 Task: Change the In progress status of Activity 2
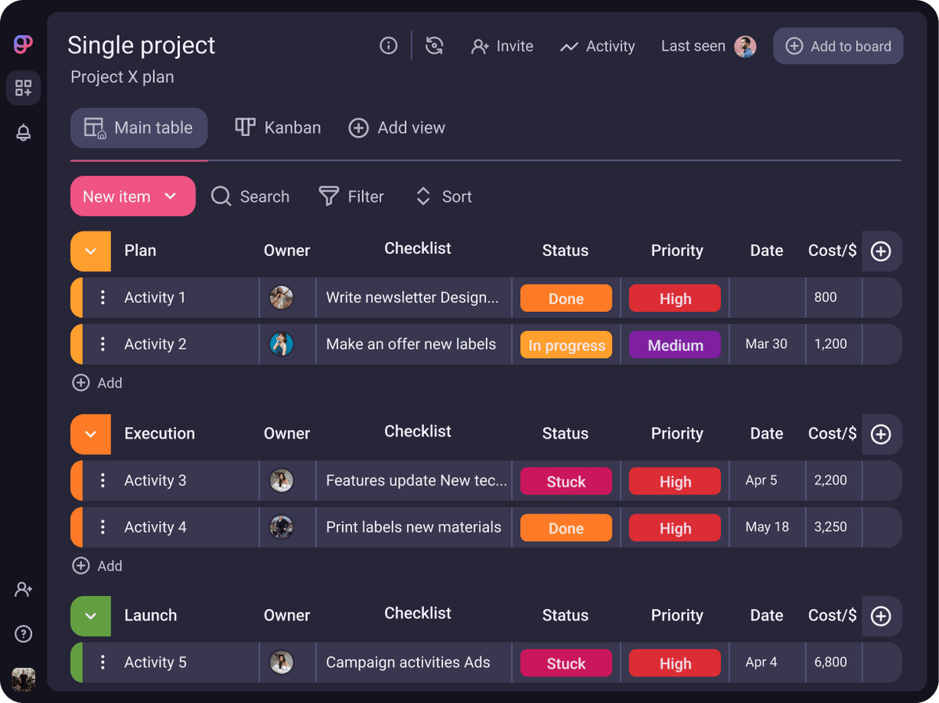(566, 346)
